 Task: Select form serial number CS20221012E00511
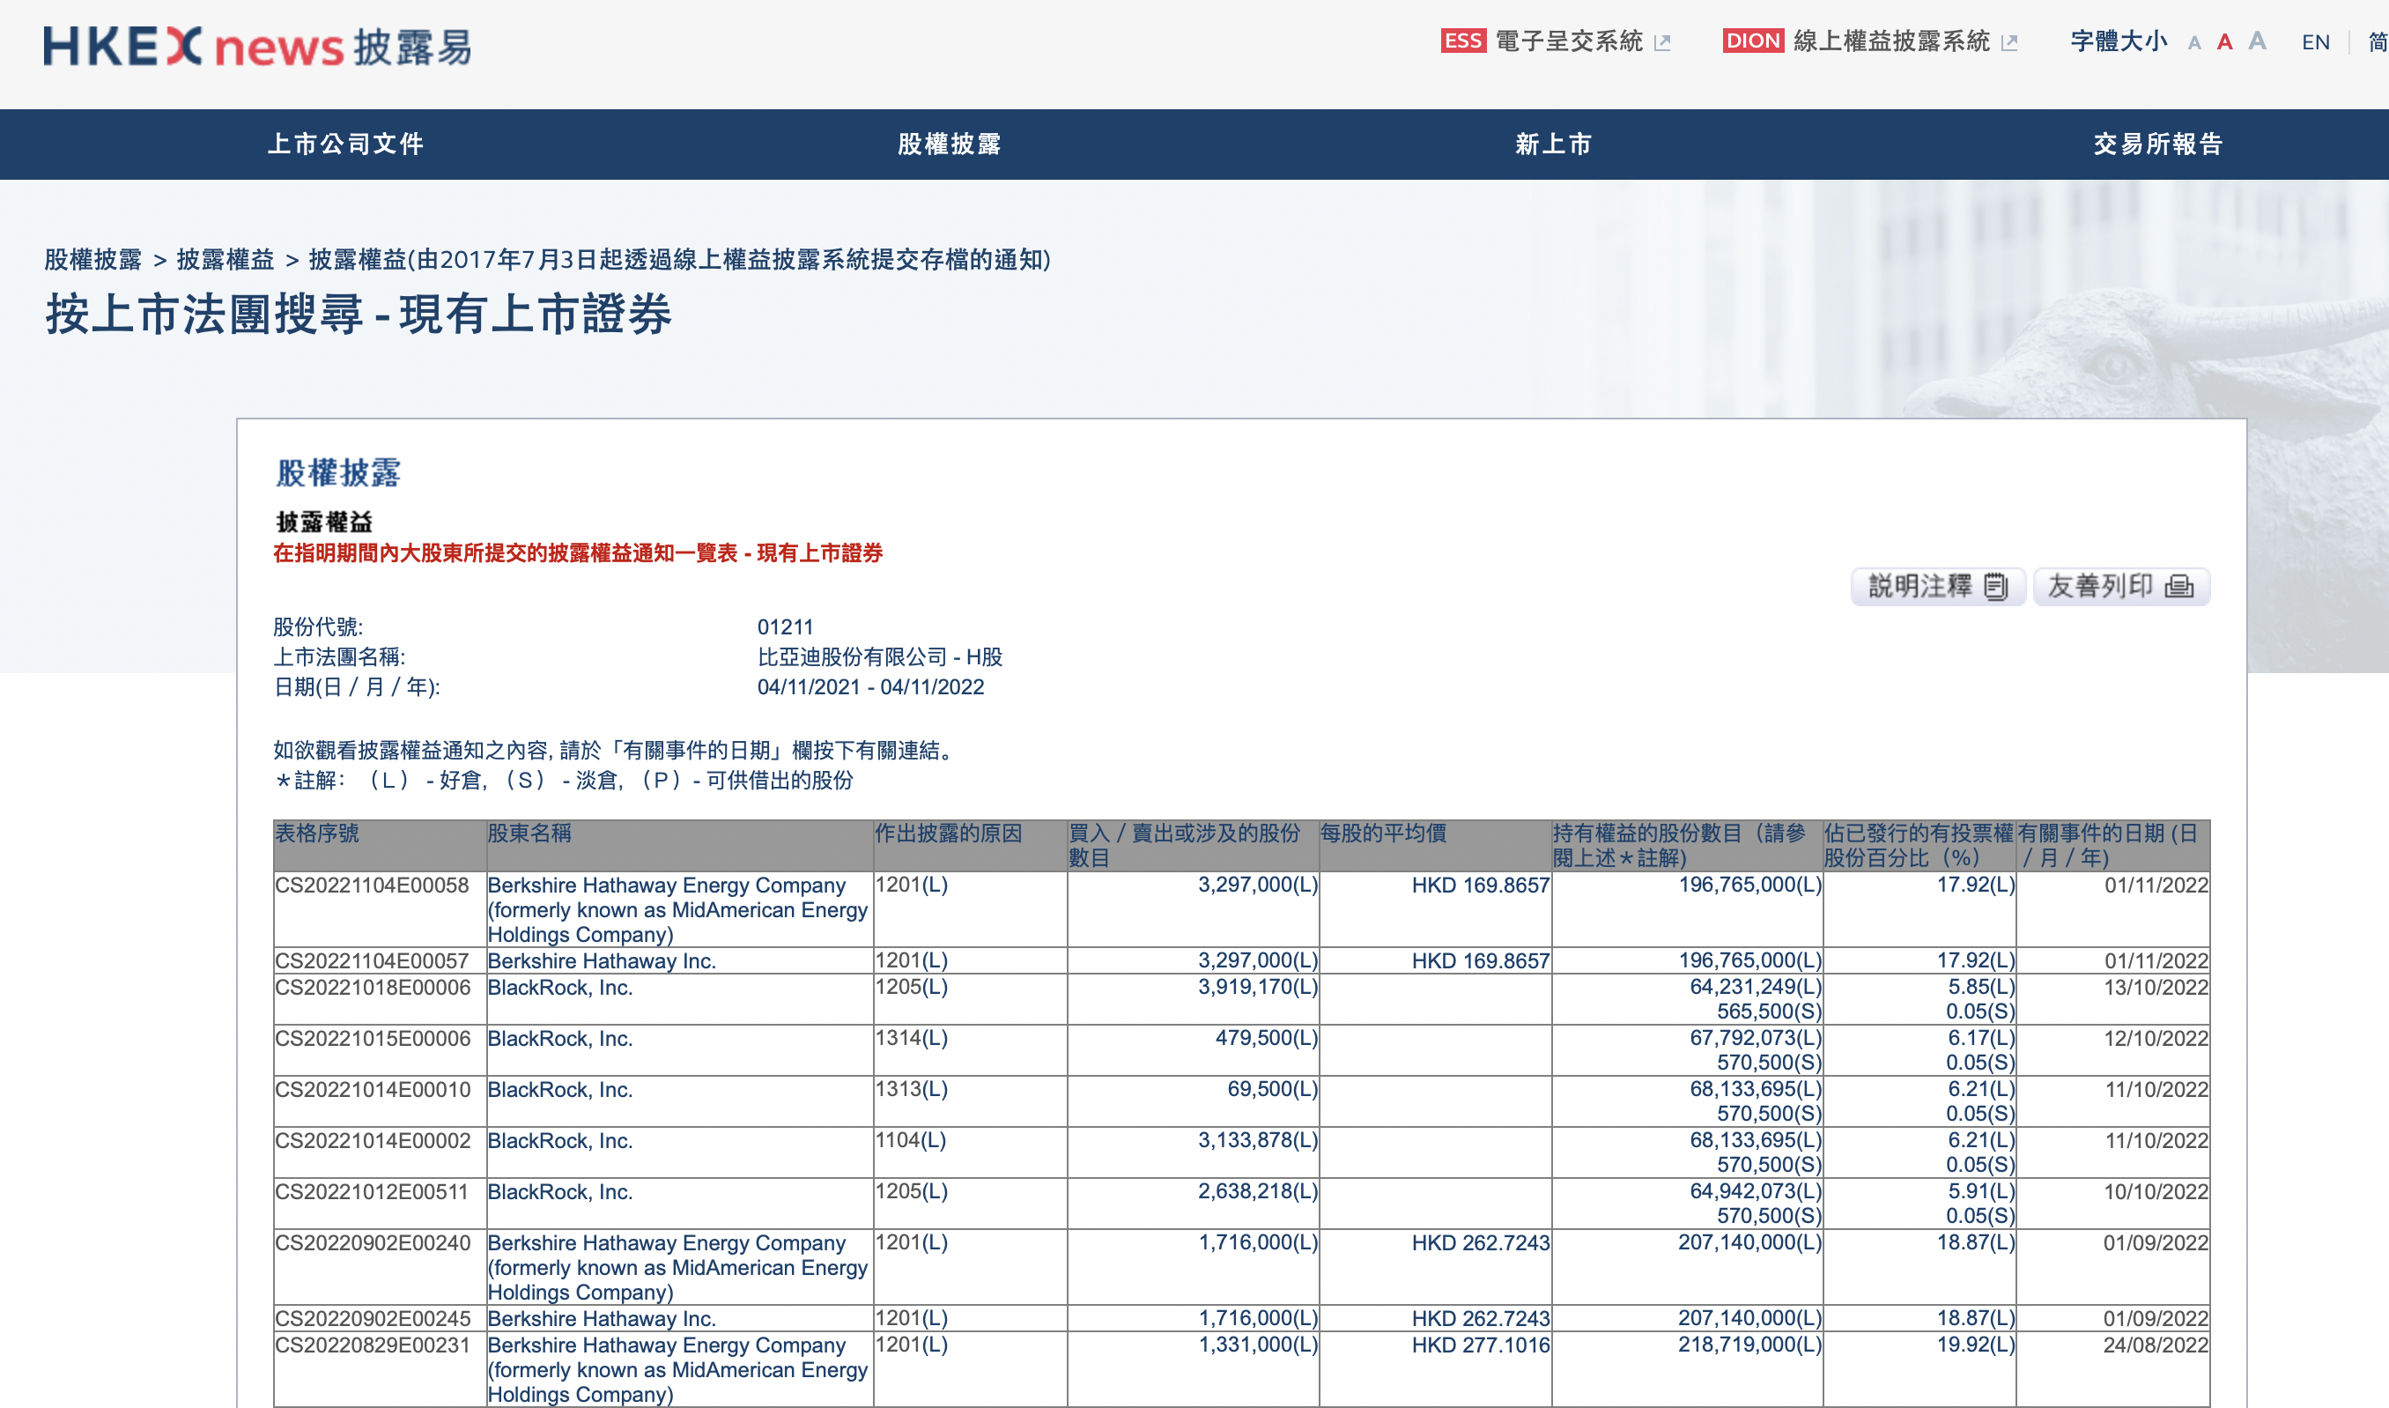[x=372, y=1193]
